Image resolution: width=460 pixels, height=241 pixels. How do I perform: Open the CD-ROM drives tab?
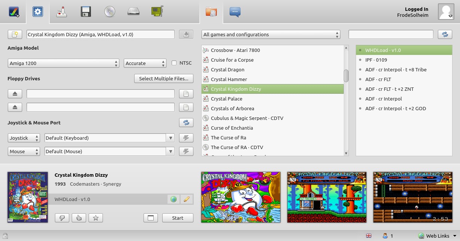pyautogui.click(x=110, y=12)
